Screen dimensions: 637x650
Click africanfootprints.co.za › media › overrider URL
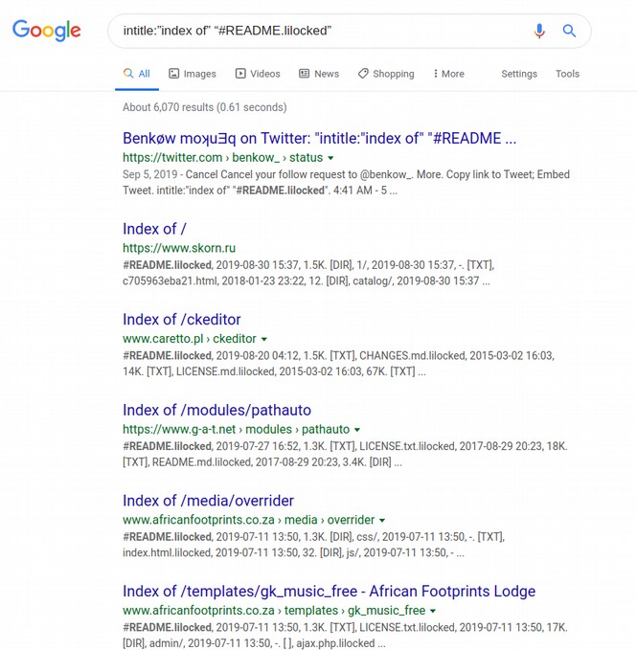249,520
